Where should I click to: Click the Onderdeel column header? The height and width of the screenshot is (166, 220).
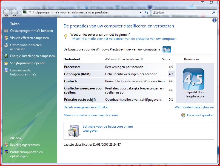point(72,59)
